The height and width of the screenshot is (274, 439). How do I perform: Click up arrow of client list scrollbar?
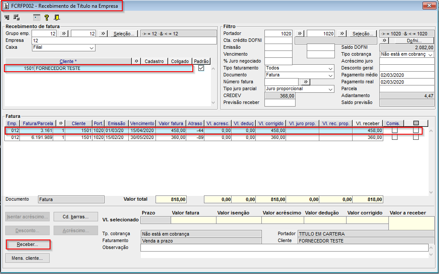pyautogui.click(x=213, y=69)
